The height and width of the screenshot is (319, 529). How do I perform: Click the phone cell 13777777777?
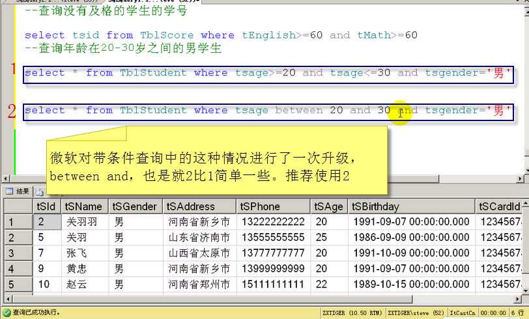pyautogui.click(x=273, y=253)
